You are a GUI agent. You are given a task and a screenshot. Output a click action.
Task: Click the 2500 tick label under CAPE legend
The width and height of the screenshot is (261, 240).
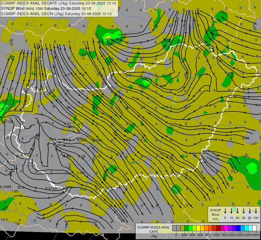[x=240, y=235]
